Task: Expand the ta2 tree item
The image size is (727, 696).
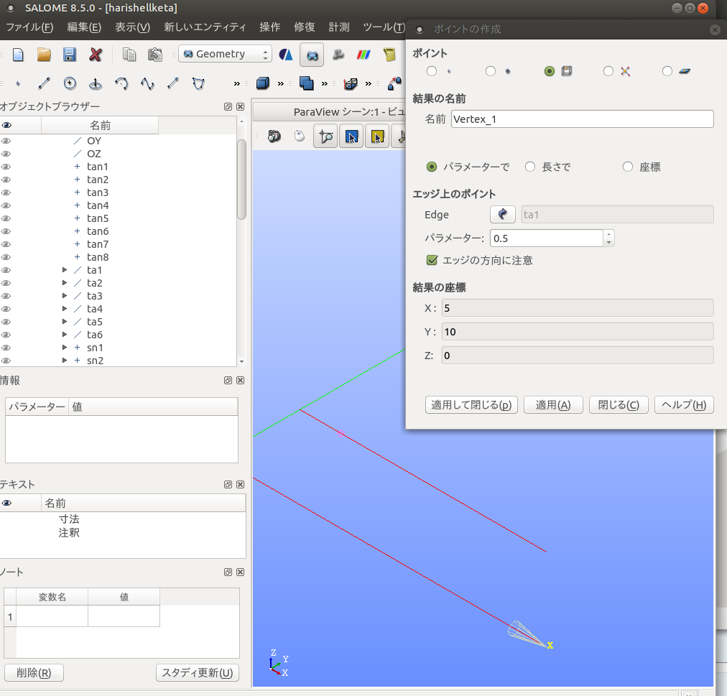Action: coord(65,283)
